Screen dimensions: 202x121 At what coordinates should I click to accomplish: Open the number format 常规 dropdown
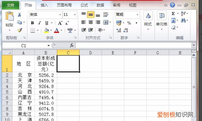(138, 15)
